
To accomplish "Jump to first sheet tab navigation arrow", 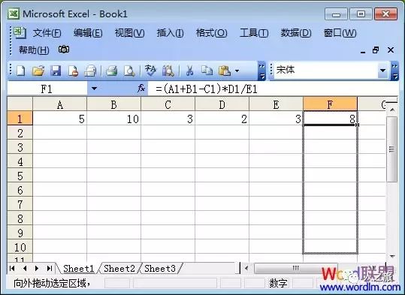I will 12,269.
